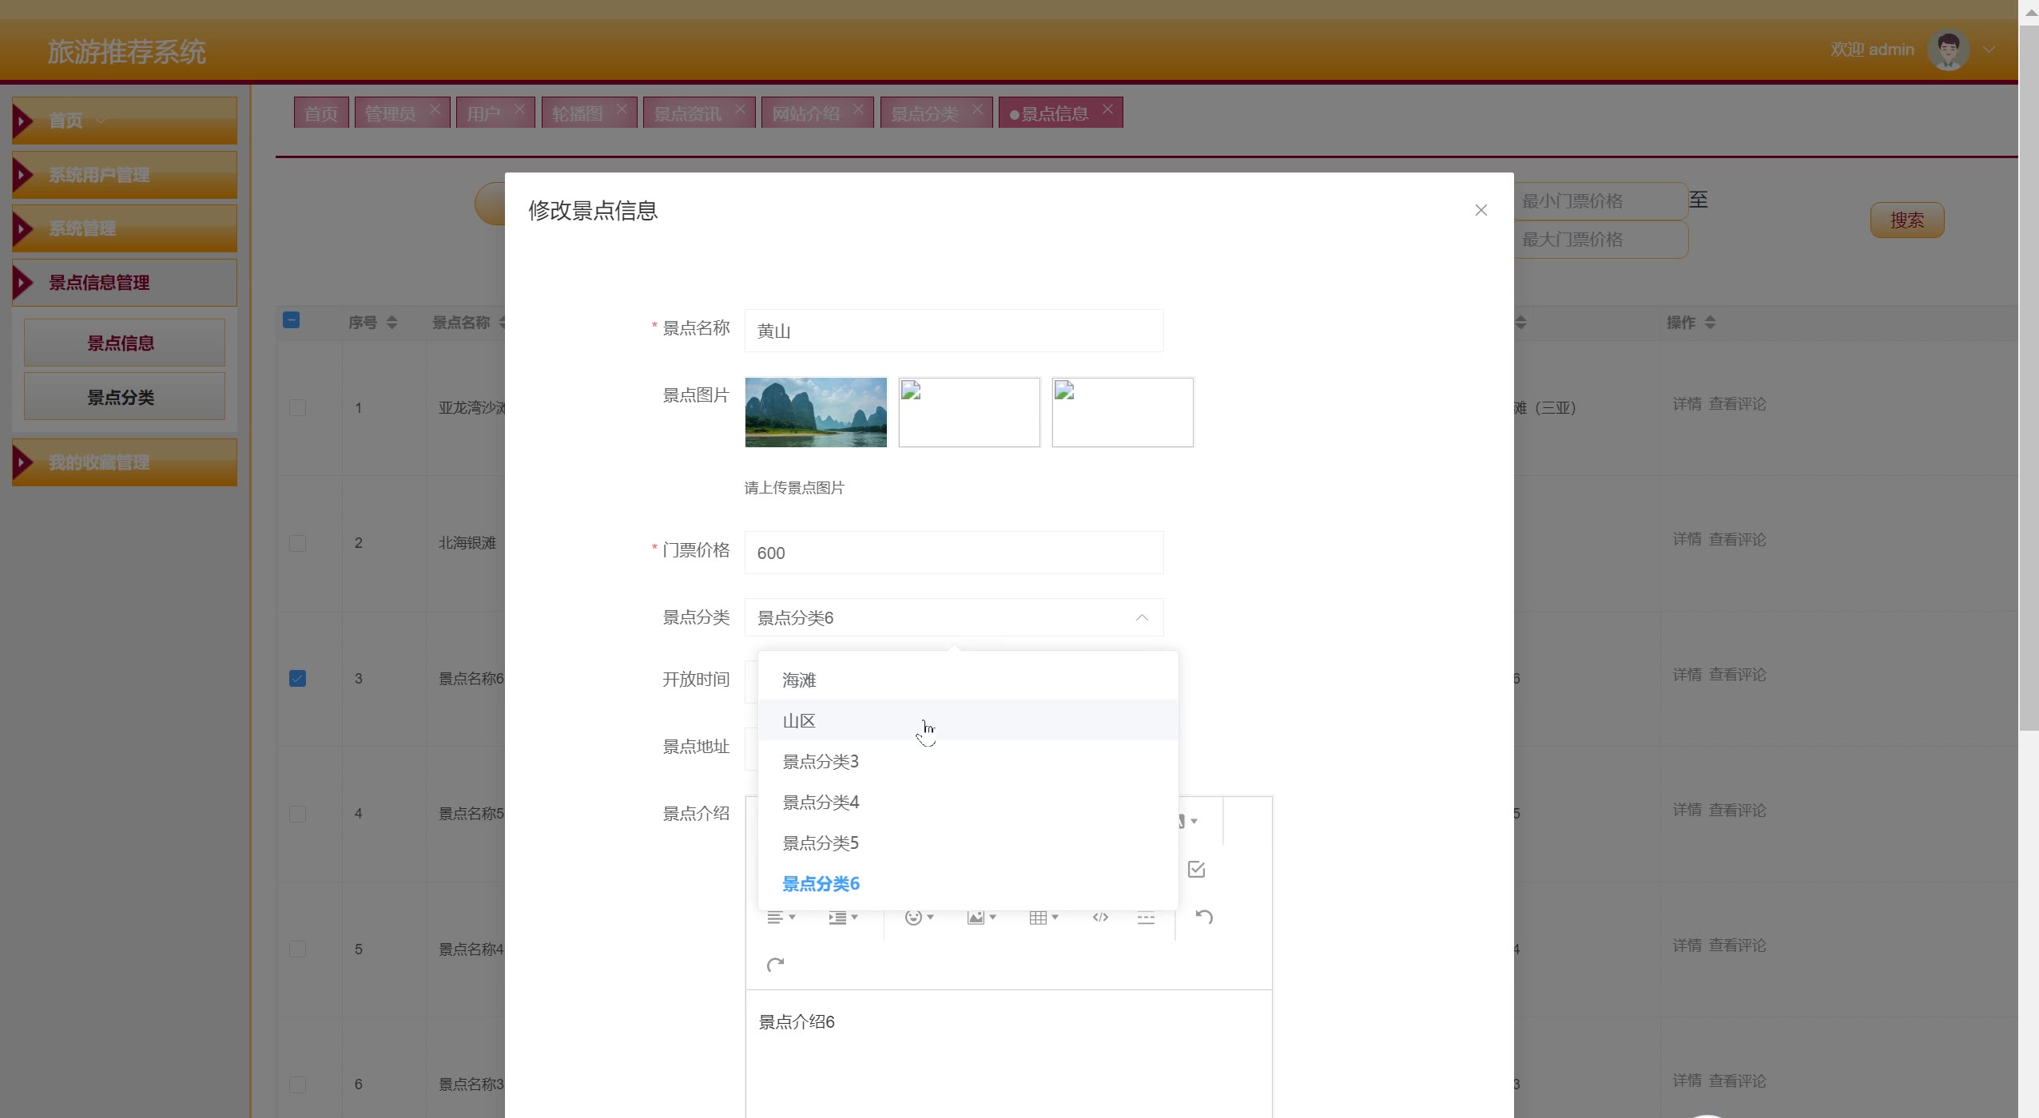
Task: Click the redo arrow in the editor toolbar
Action: point(775,965)
